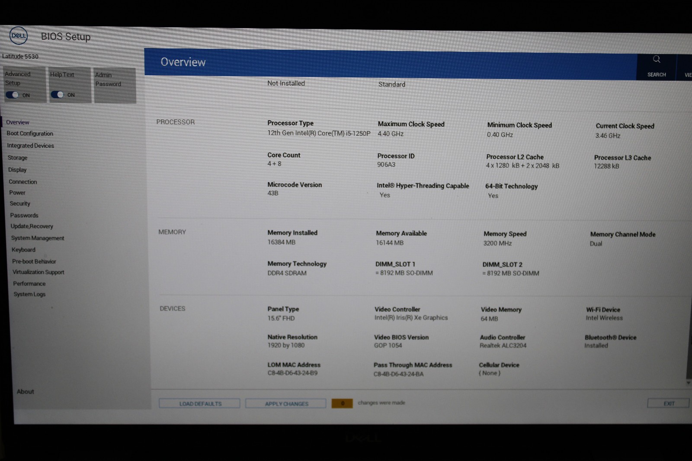The height and width of the screenshot is (461, 692).
Task: Click Memory Available value 16144 MB
Action: click(x=390, y=243)
